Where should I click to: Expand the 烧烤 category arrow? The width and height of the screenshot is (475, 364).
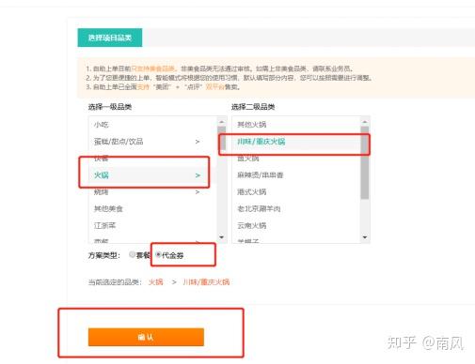point(198,192)
